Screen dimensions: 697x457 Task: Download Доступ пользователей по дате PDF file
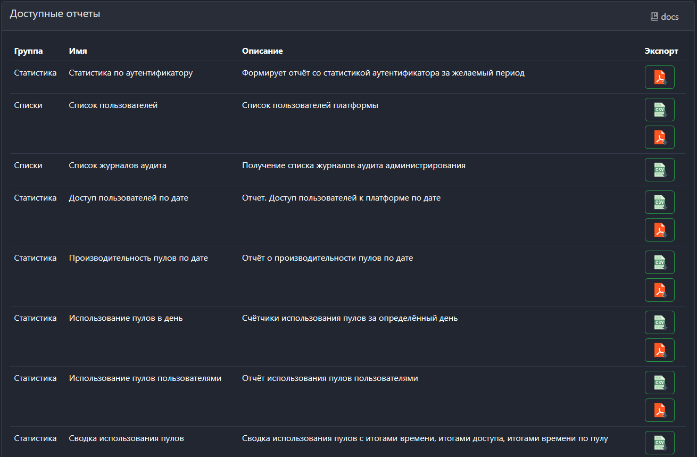(x=659, y=230)
